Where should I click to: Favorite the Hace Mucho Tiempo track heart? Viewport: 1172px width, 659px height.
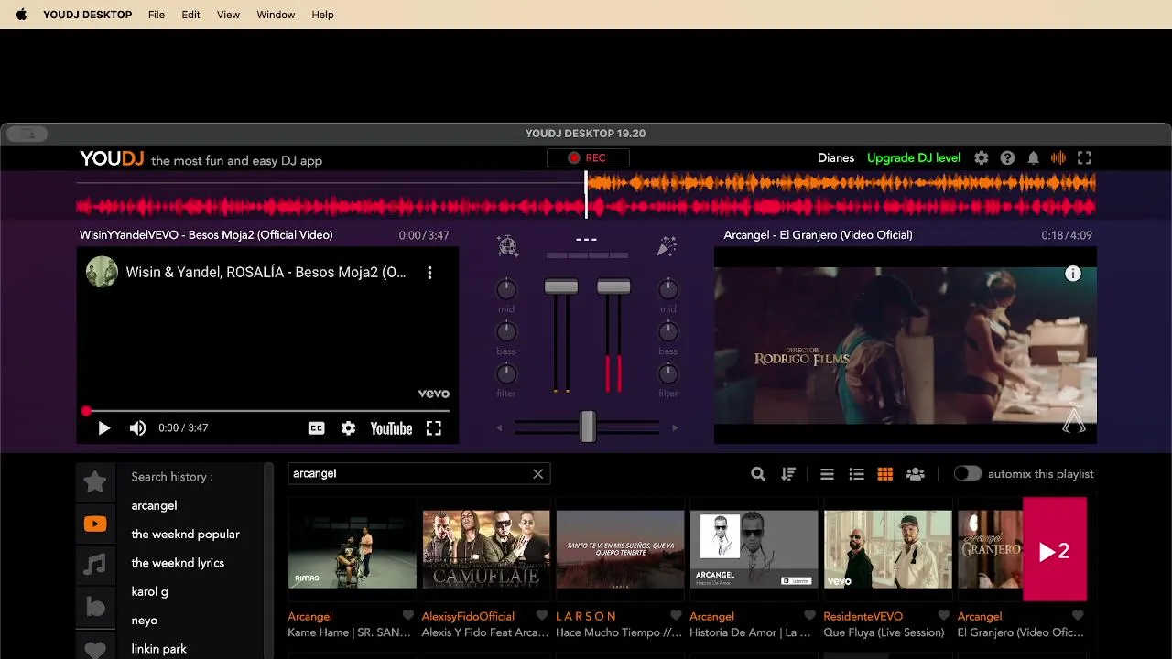[676, 616]
